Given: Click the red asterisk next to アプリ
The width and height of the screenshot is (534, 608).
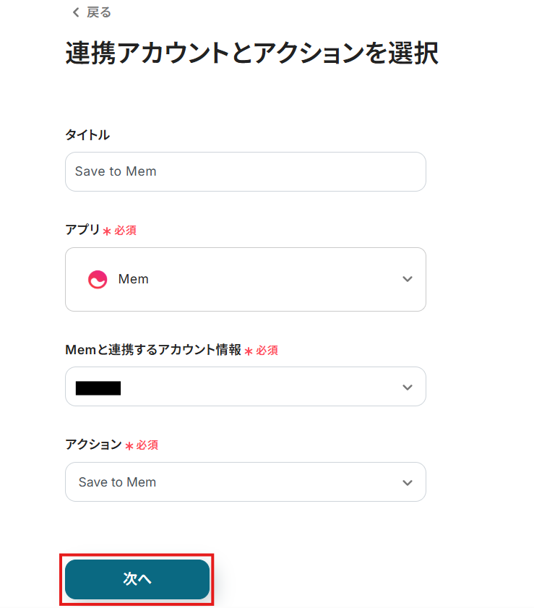Looking at the screenshot, I should [x=107, y=231].
